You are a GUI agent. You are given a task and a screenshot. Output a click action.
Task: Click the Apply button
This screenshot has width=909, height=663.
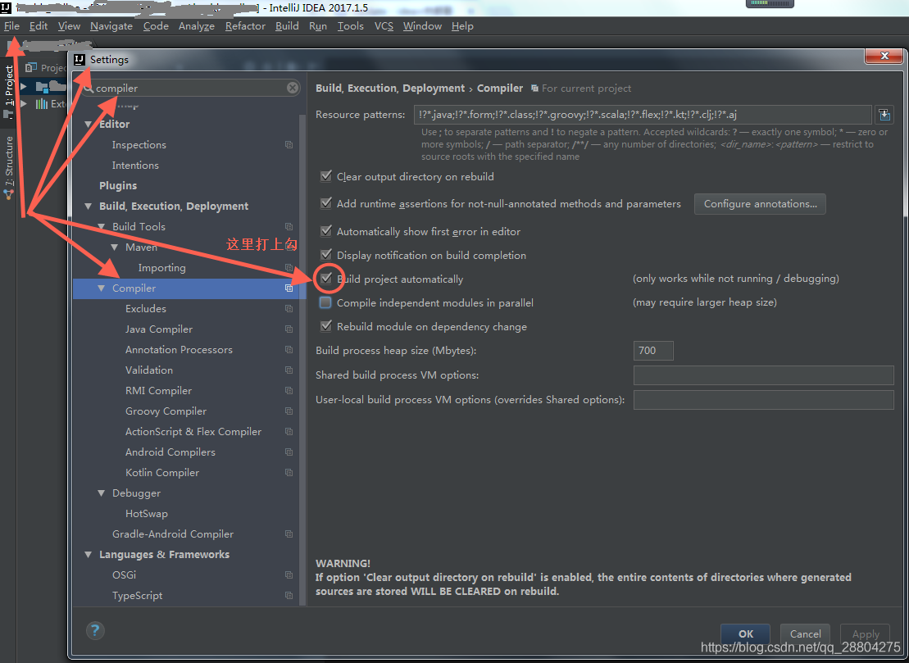coord(866,633)
